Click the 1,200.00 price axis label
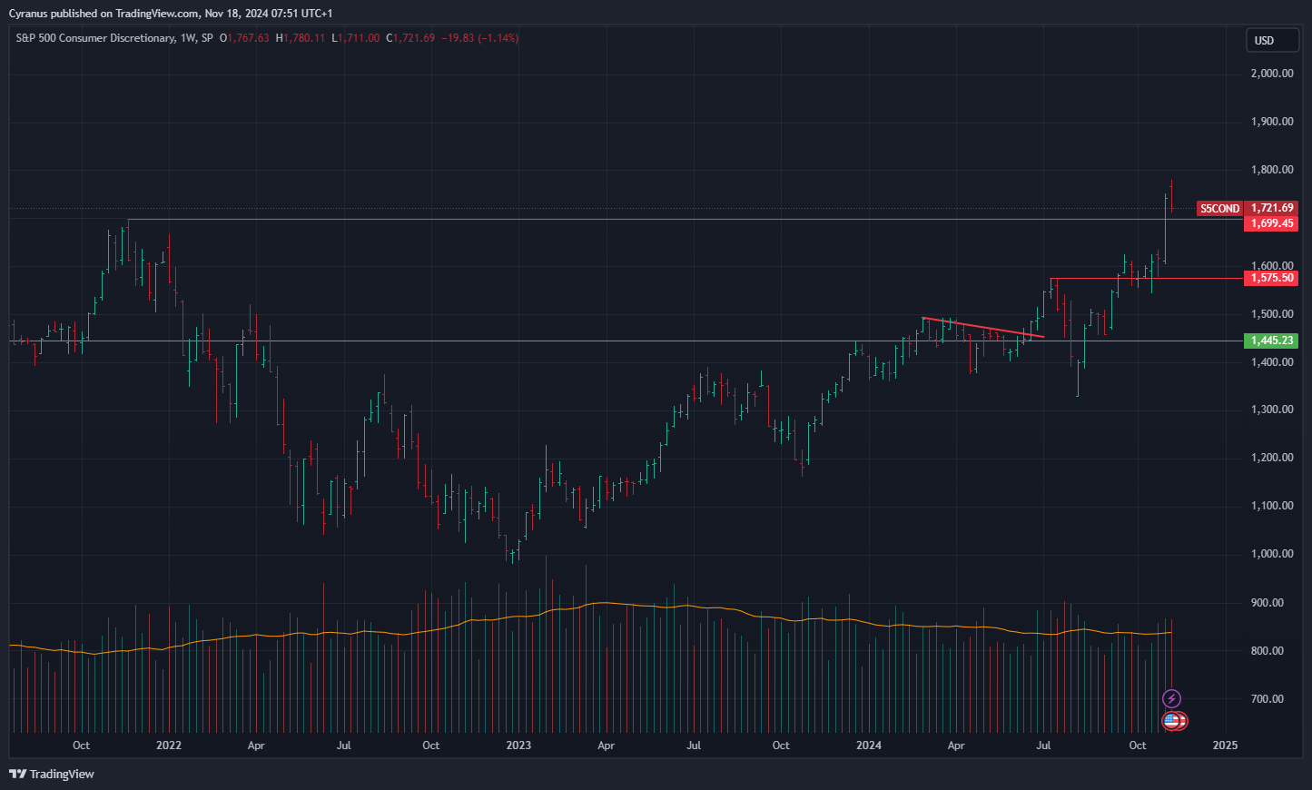The height and width of the screenshot is (790, 1312). [1272, 458]
